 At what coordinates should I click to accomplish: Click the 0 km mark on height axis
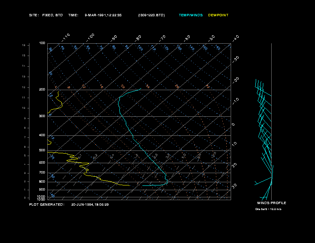point(25,198)
